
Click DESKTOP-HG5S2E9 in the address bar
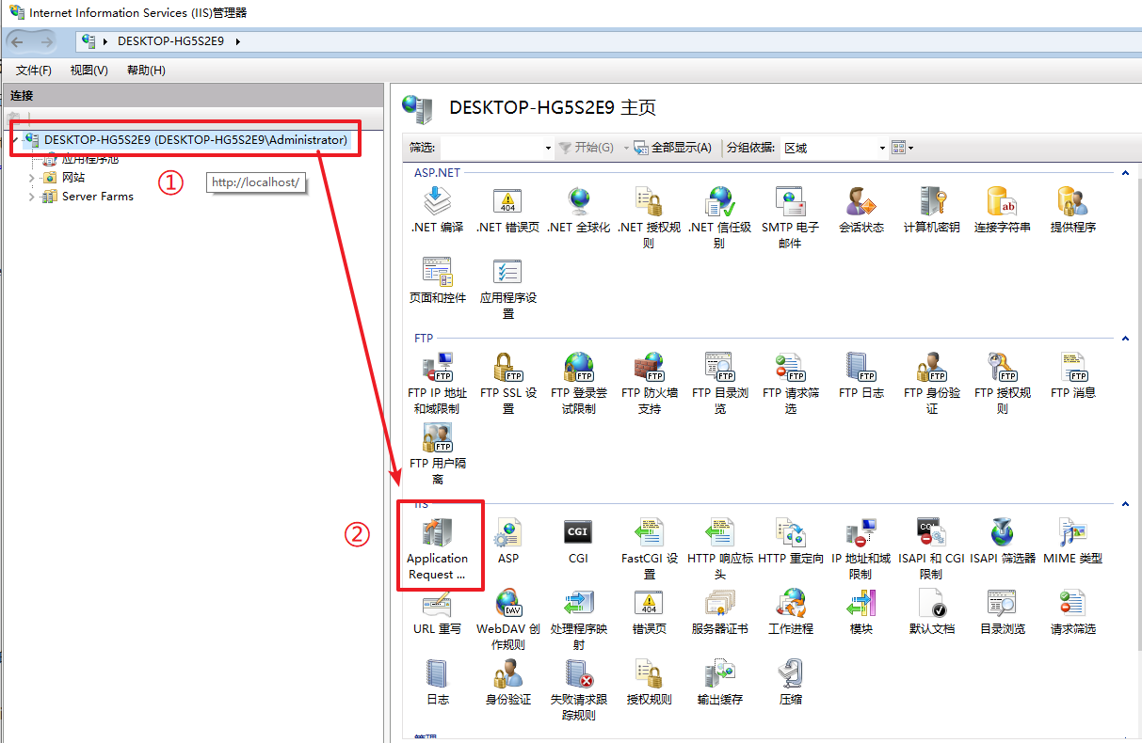(x=170, y=41)
